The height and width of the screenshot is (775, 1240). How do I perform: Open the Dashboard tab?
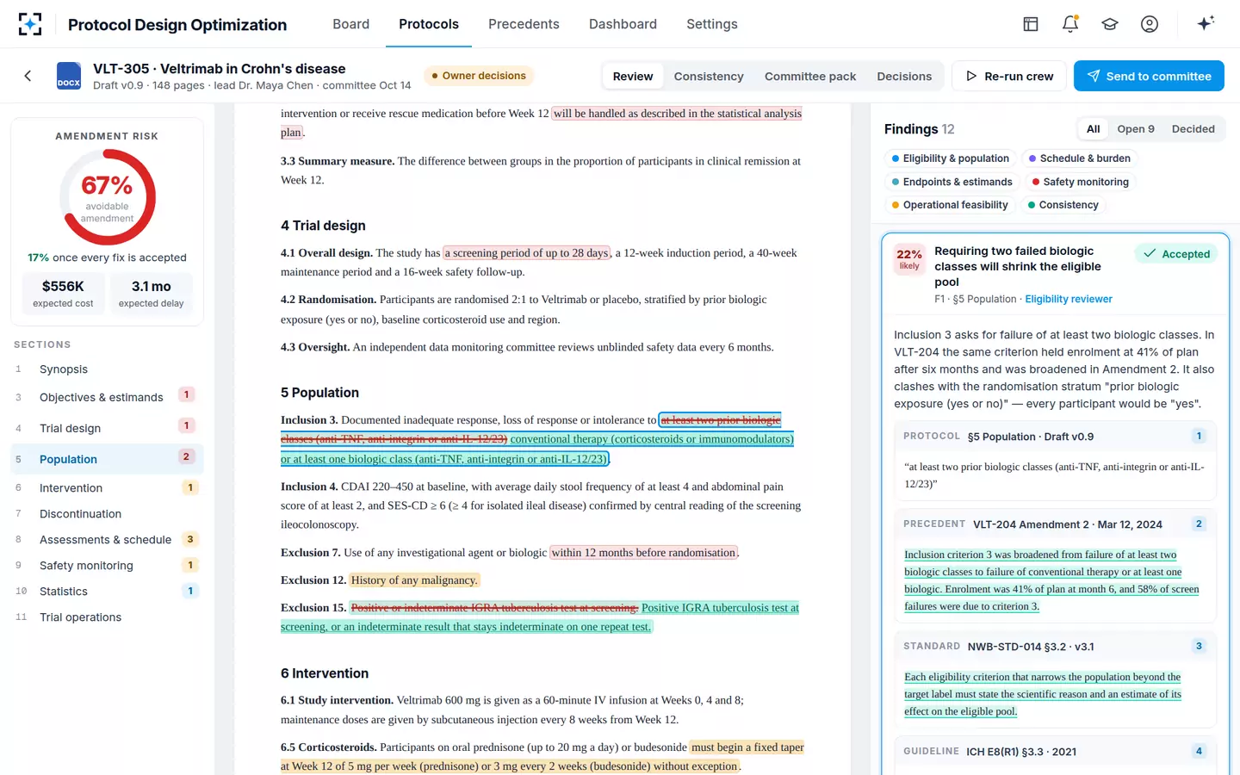pos(623,24)
